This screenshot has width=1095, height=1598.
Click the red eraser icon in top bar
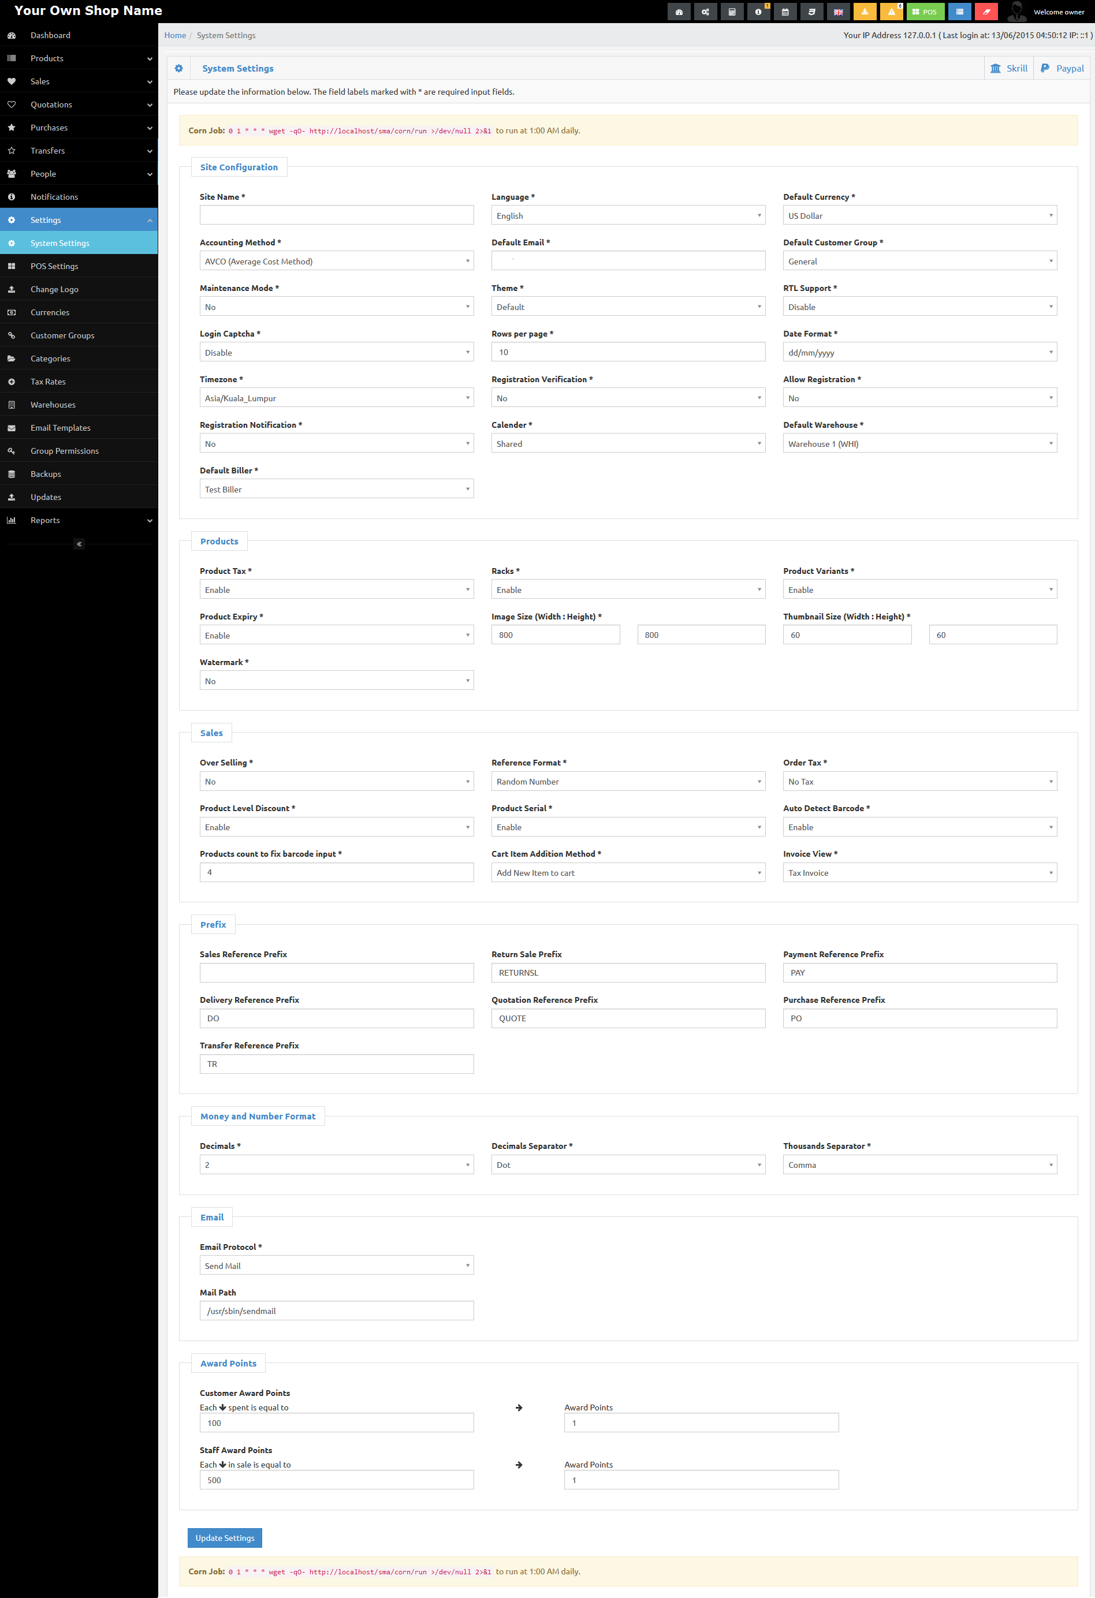[986, 12]
